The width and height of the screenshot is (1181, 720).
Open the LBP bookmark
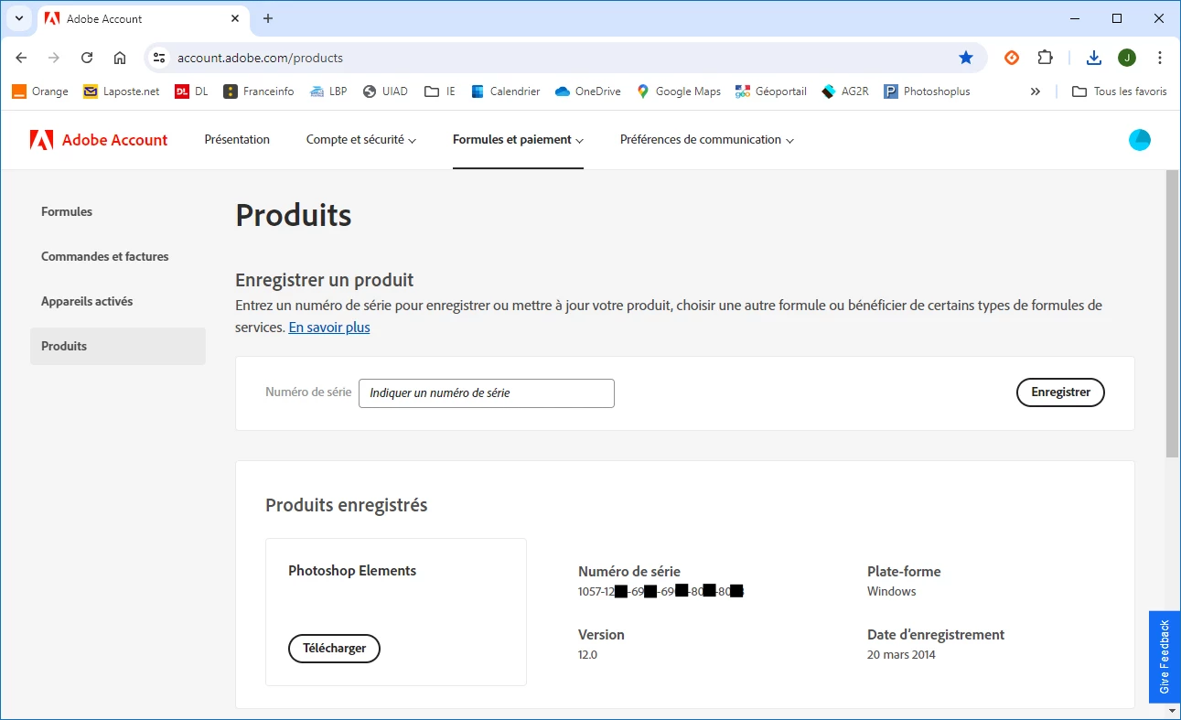328,91
